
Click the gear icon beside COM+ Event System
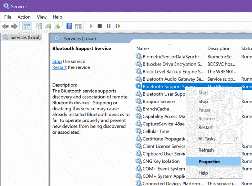click(x=138, y=168)
